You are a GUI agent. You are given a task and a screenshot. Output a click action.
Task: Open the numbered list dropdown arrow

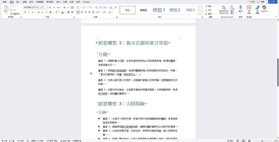click(87, 7)
